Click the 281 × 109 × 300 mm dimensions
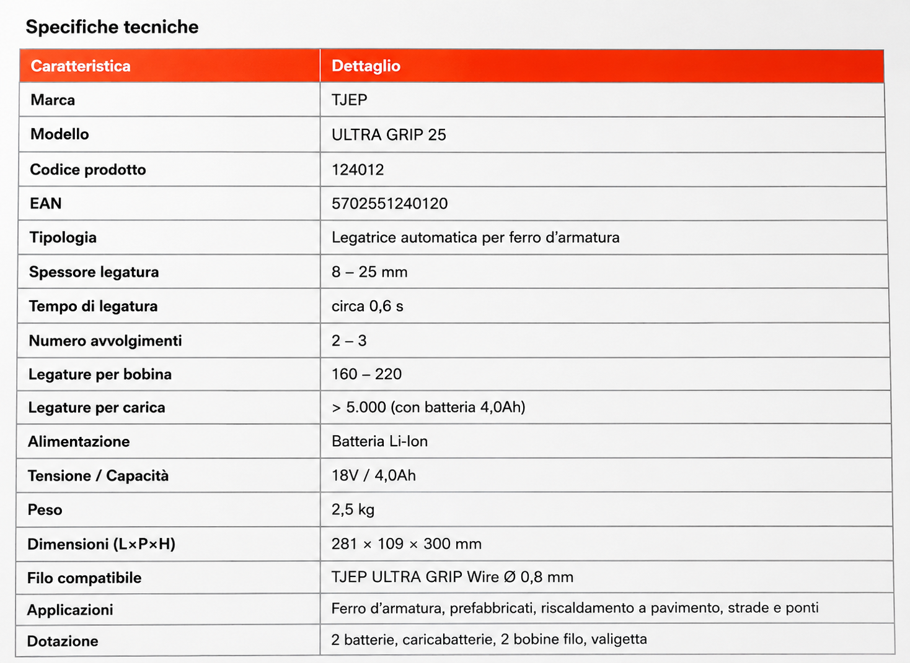 pos(406,544)
